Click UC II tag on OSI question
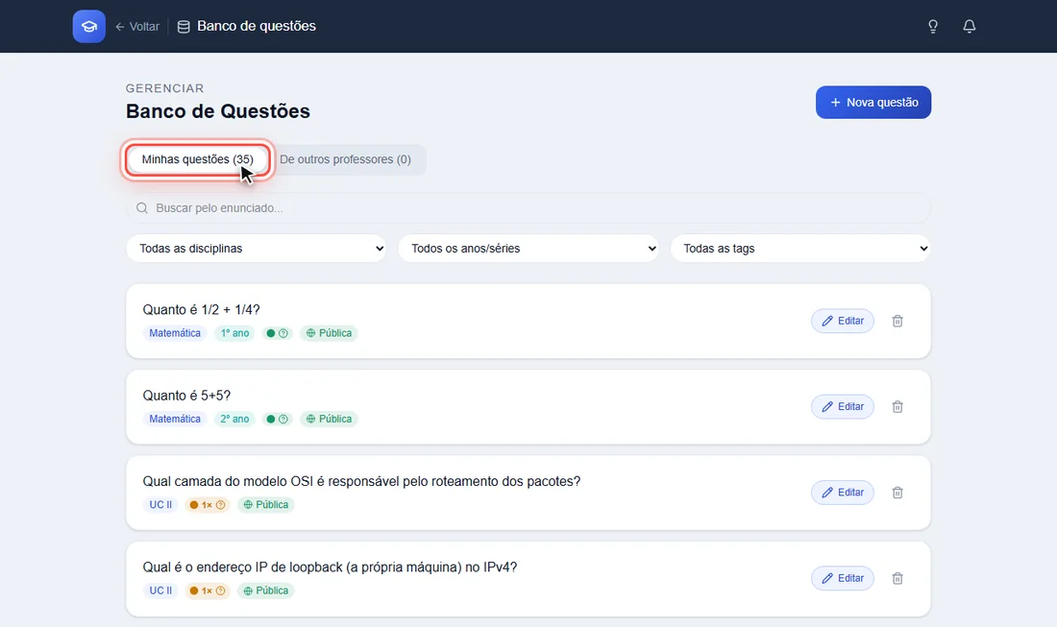 point(160,504)
